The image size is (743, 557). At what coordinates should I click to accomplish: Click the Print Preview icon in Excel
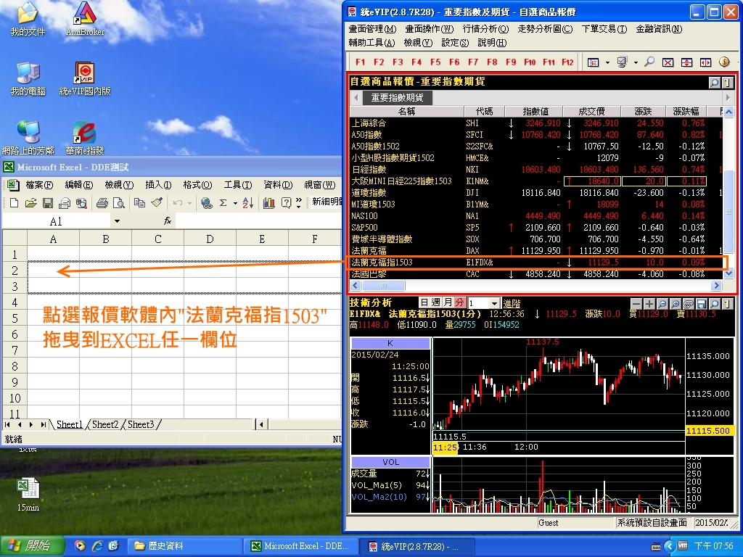118,203
